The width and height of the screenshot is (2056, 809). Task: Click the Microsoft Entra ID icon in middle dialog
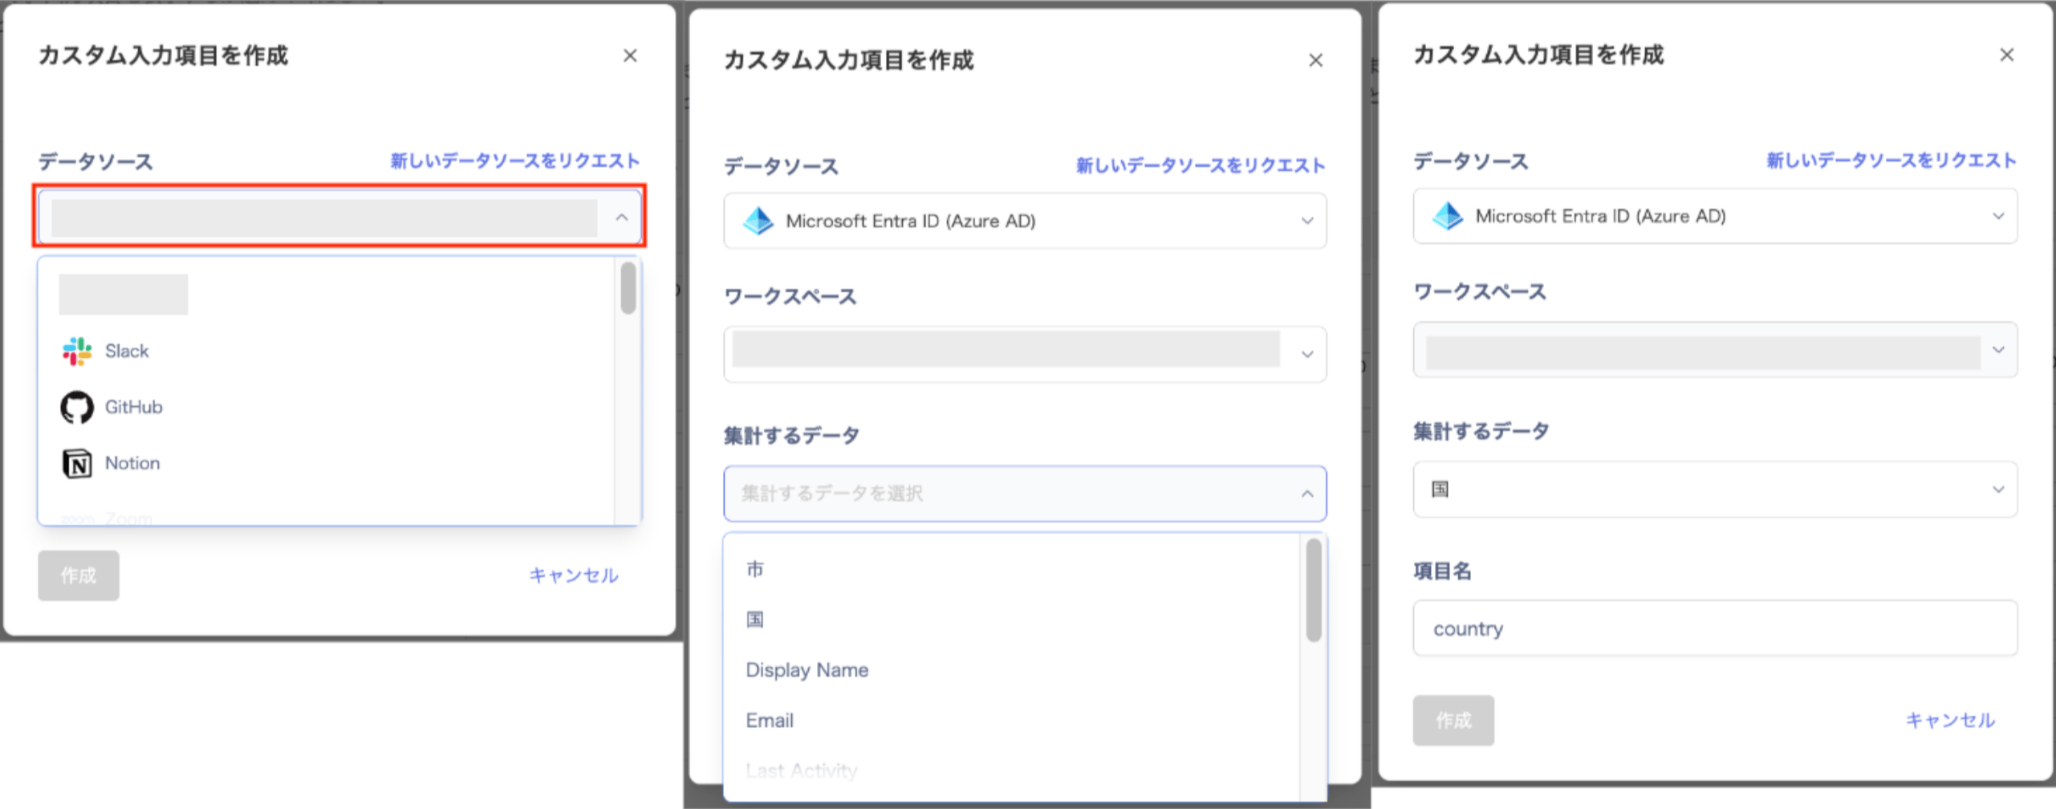(758, 221)
